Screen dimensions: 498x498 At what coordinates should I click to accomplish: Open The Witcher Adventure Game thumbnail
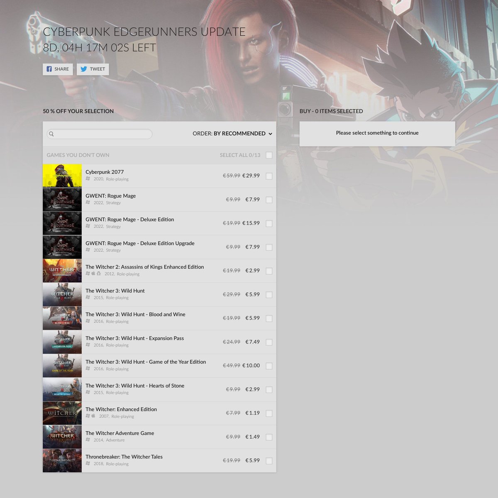[62, 437]
